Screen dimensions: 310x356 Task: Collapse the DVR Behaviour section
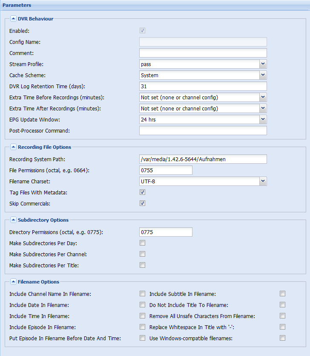click(13, 19)
